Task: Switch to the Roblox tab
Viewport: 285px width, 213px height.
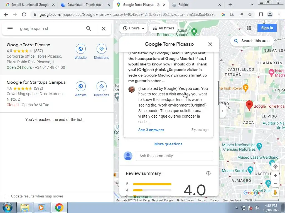Action: pos(196,5)
